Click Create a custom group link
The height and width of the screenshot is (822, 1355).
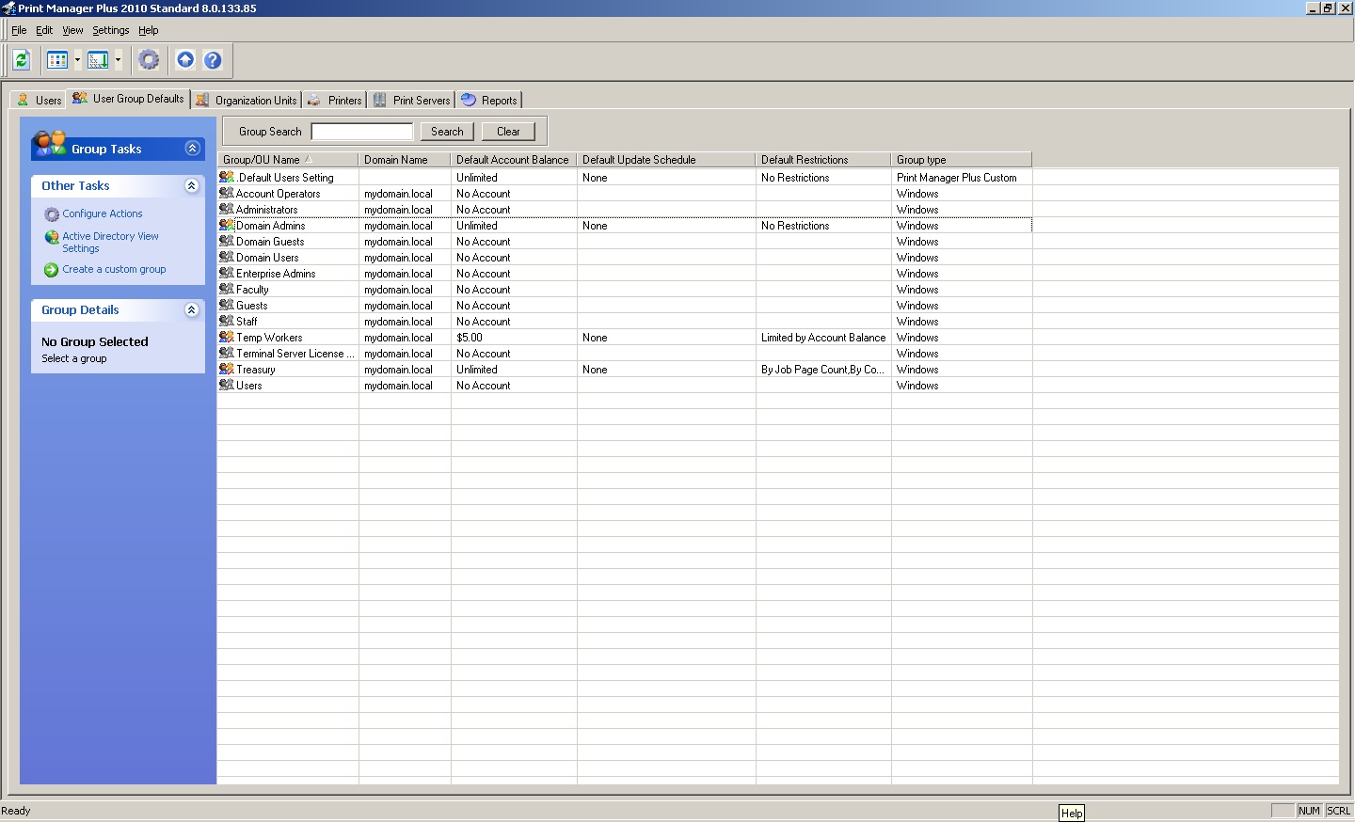click(114, 269)
